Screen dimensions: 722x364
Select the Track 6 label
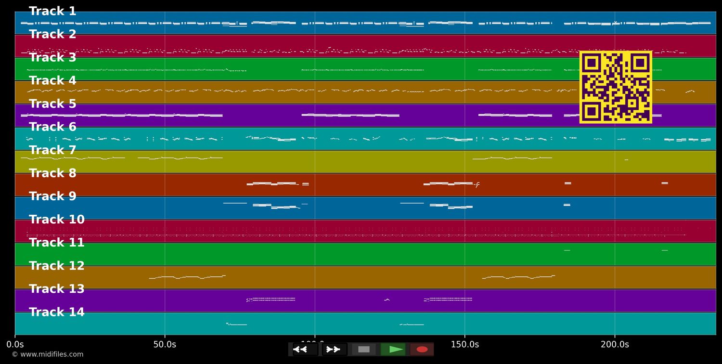pyautogui.click(x=52, y=127)
